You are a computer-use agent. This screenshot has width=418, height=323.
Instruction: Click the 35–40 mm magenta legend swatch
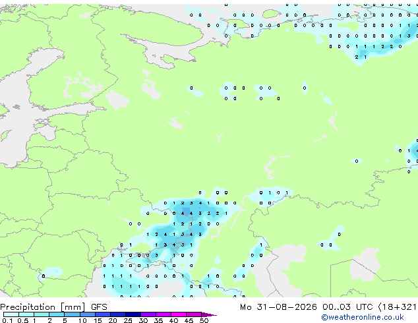click(x=164, y=314)
